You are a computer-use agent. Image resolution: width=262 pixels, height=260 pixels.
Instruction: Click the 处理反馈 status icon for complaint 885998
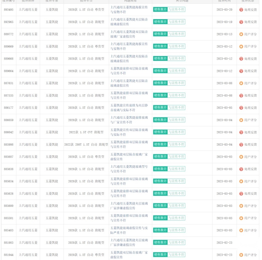(241, 145)
